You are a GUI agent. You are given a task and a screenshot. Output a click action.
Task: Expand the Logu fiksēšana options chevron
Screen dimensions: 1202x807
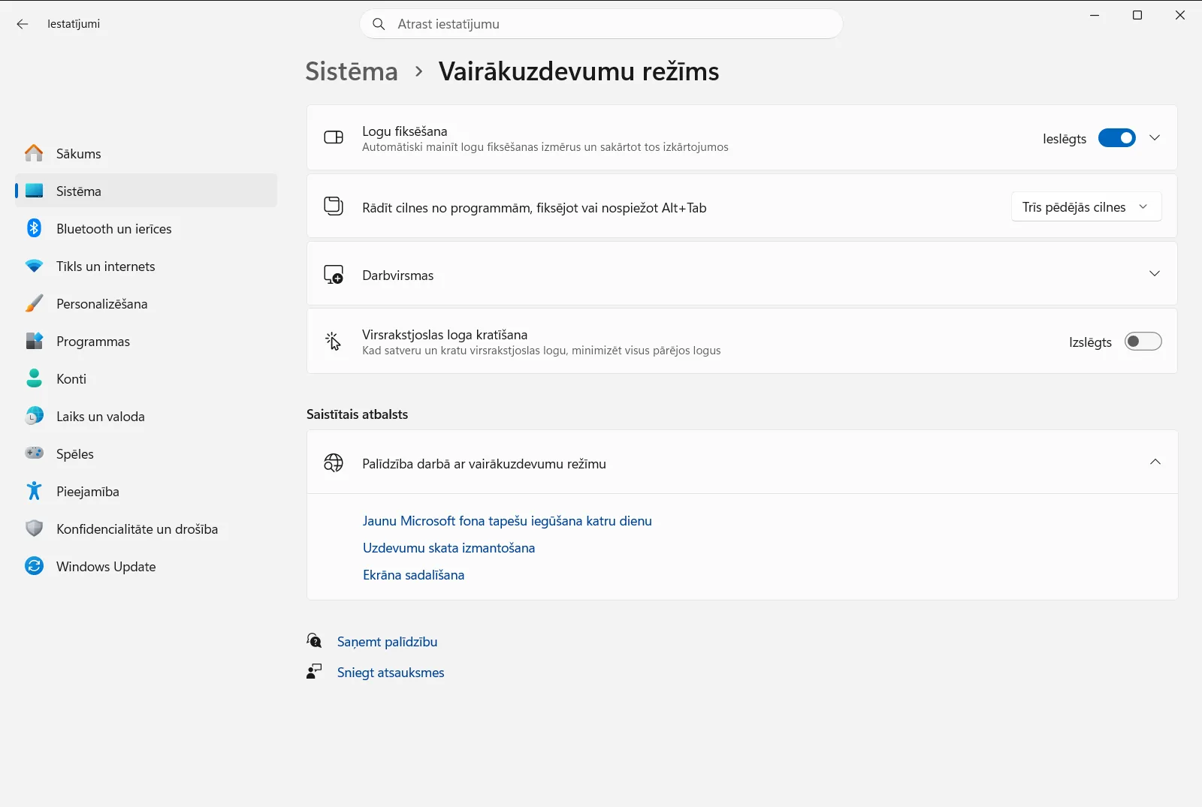(x=1155, y=138)
